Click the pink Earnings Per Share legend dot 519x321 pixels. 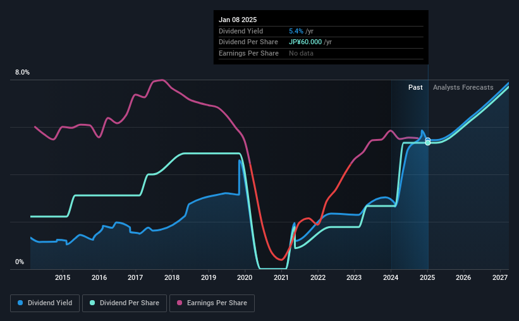click(180, 303)
